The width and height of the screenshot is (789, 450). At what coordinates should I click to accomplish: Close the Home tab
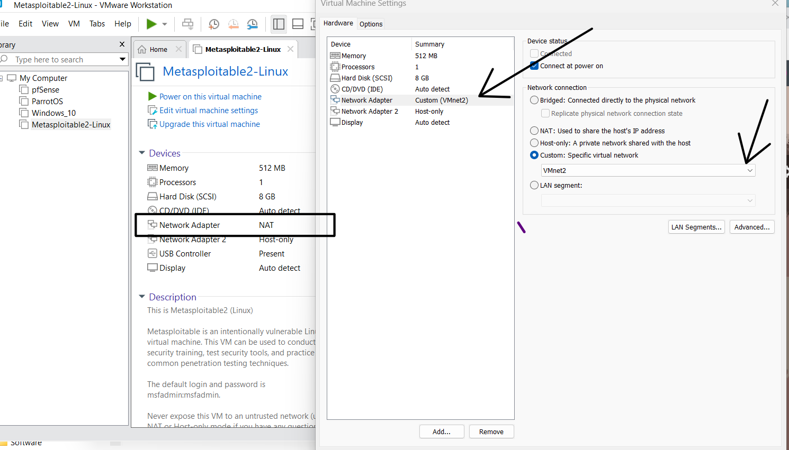pyautogui.click(x=178, y=49)
